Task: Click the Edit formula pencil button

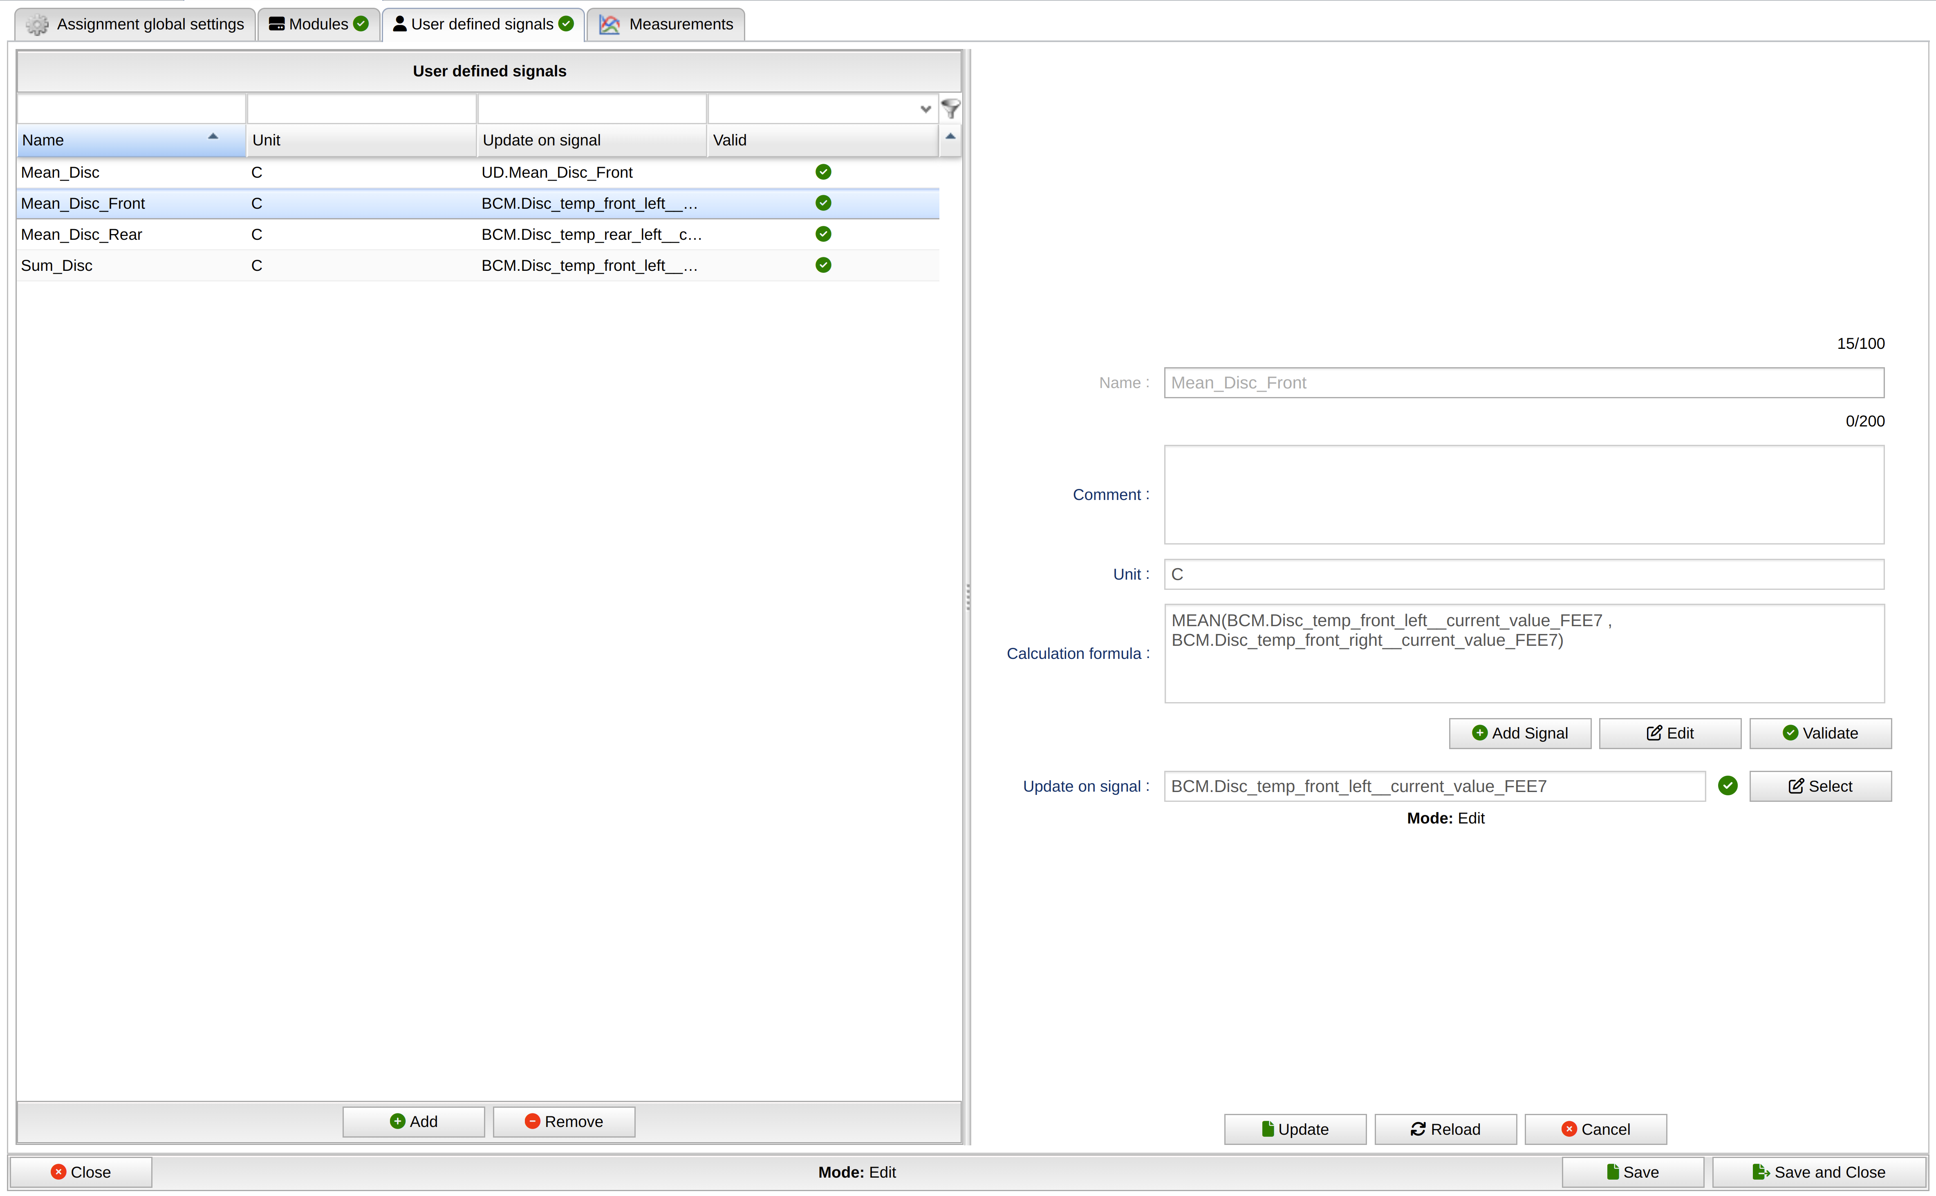Action: [x=1669, y=733]
